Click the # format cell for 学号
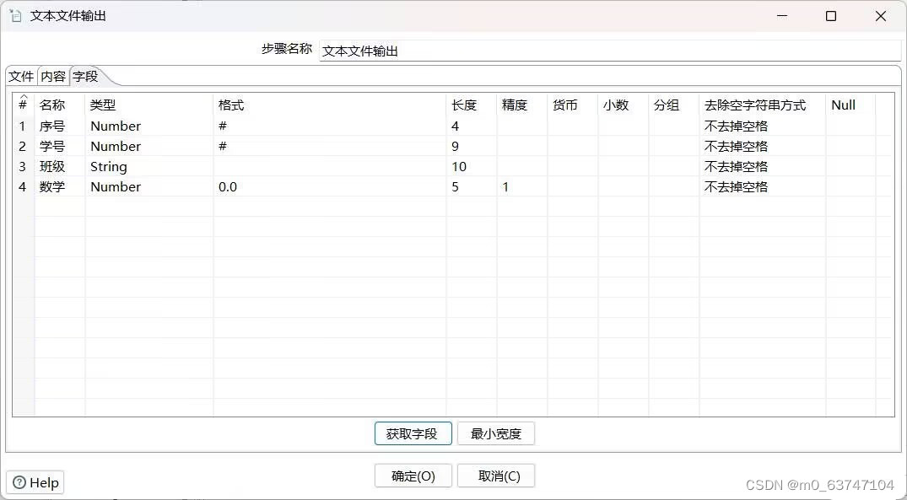This screenshot has height=500, width=907. (x=329, y=146)
